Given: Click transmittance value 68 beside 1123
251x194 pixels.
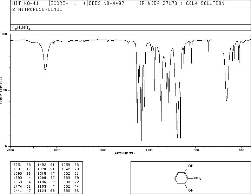Looking at the screenshot, I should click(53, 191).
